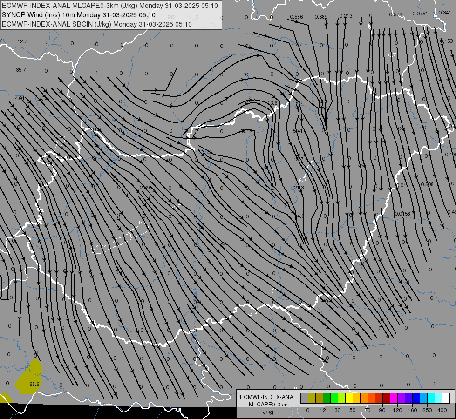The image size is (456, 419).
Task: Click the legend text MLCAPE0-3km
Action: click(x=268, y=405)
